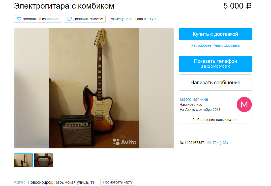Click the Avito watermark logo on photo

125,142
